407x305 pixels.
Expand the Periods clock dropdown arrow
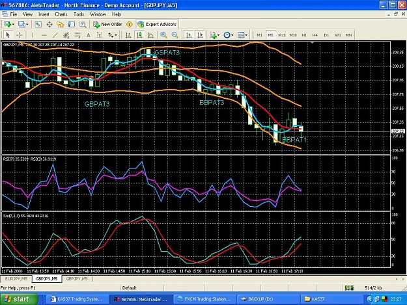pos(232,35)
